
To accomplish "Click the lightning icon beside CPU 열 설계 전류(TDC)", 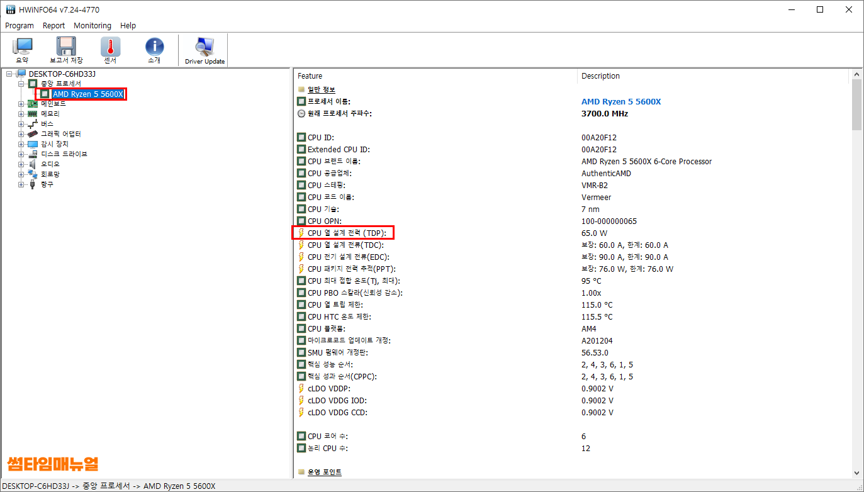I will [301, 245].
